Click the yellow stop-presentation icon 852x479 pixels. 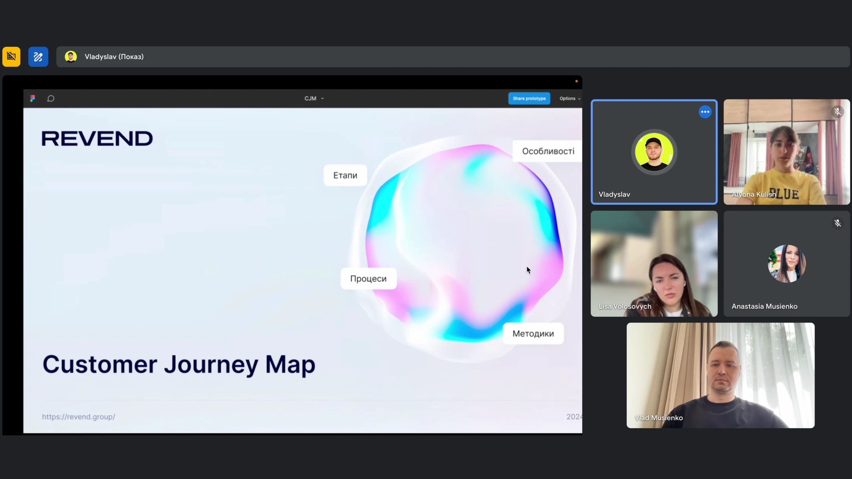[11, 57]
